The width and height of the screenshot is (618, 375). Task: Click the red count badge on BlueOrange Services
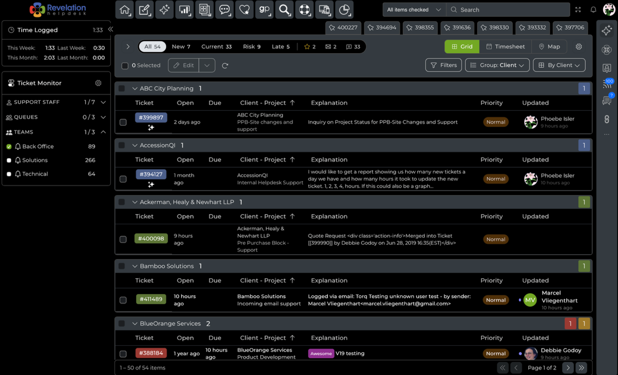(x=570, y=323)
